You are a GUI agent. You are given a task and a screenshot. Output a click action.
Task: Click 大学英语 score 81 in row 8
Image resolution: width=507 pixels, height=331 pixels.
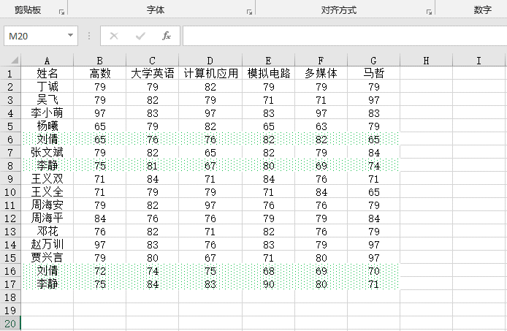(x=152, y=166)
